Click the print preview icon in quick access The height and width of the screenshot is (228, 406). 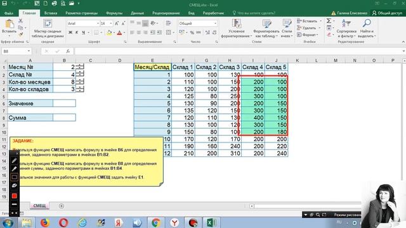(x=63, y=3)
